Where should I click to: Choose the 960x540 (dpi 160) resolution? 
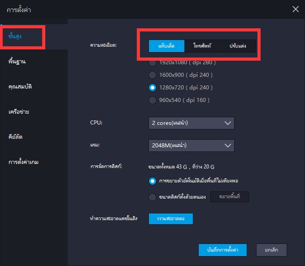coord(152,100)
